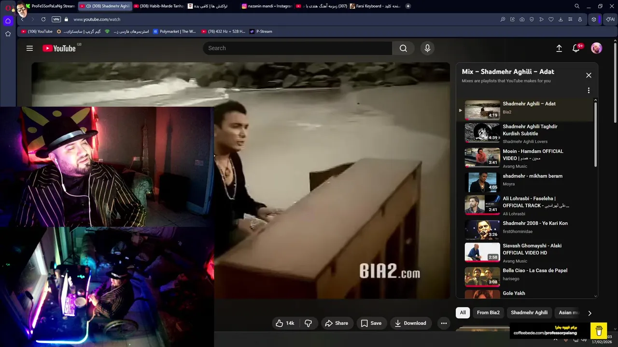Open the (106) YouTube bookmark
The width and height of the screenshot is (618, 347).
tap(37, 31)
